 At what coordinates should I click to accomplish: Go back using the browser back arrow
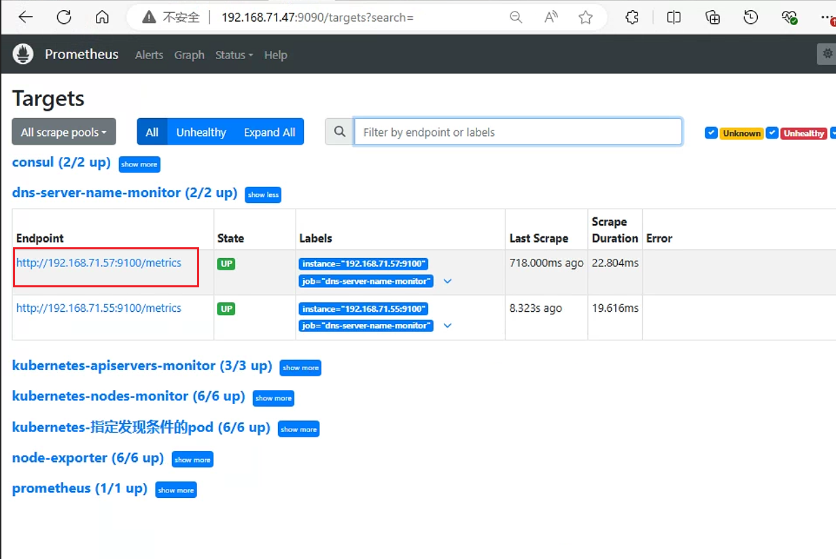(x=26, y=18)
